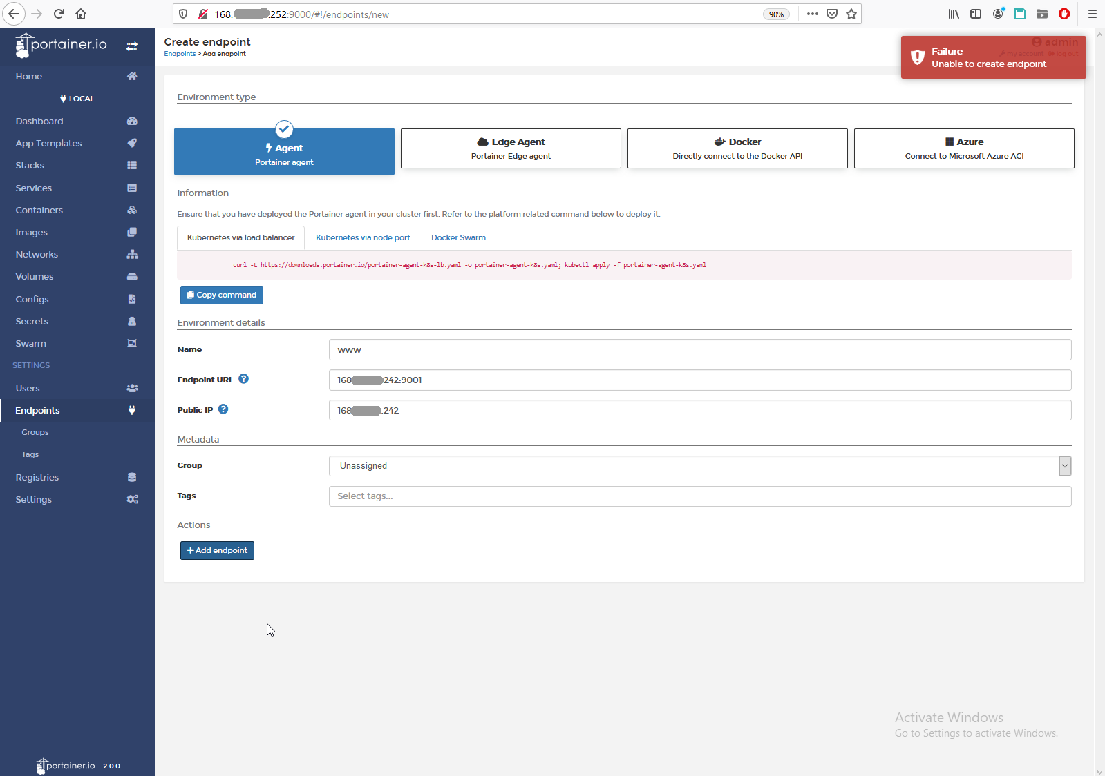Select the Docker environment type
This screenshot has height=776, width=1105.
click(737, 148)
